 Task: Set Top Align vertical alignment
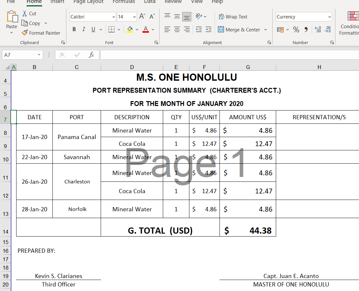pyautogui.click(x=167, y=16)
